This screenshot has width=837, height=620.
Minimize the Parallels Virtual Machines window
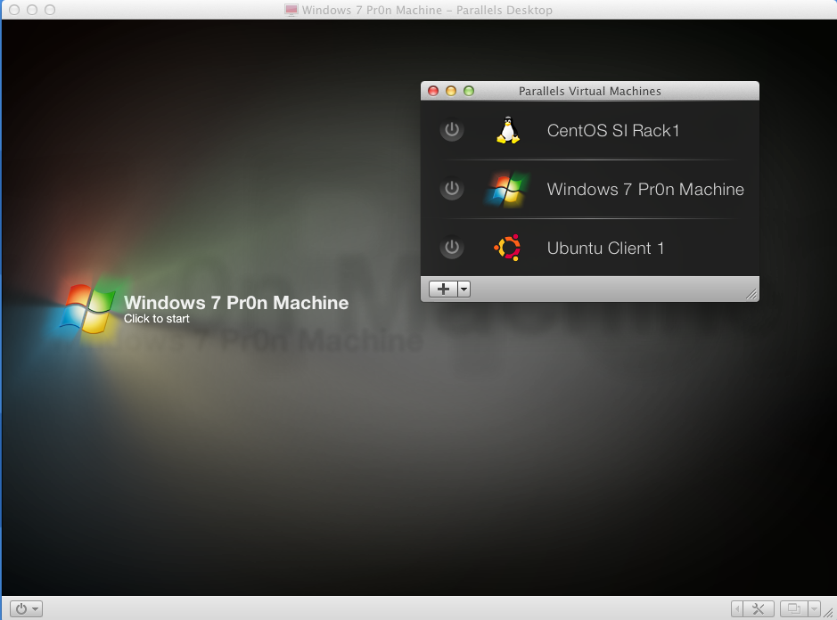(x=451, y=91)
